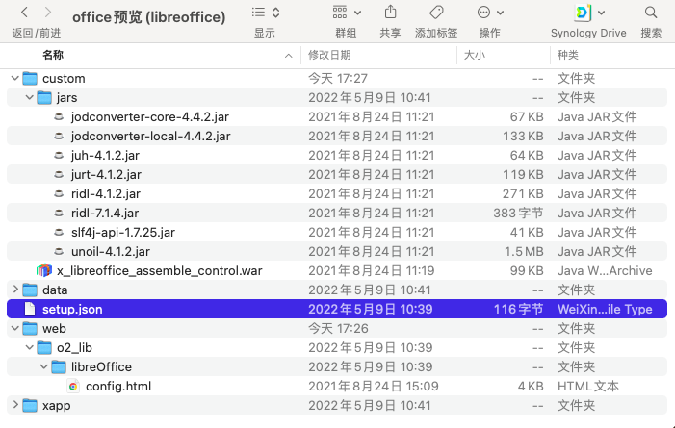Open the dropdown arrow beside Action icon
The image size is (675, 428).
(x=500, y=13)
